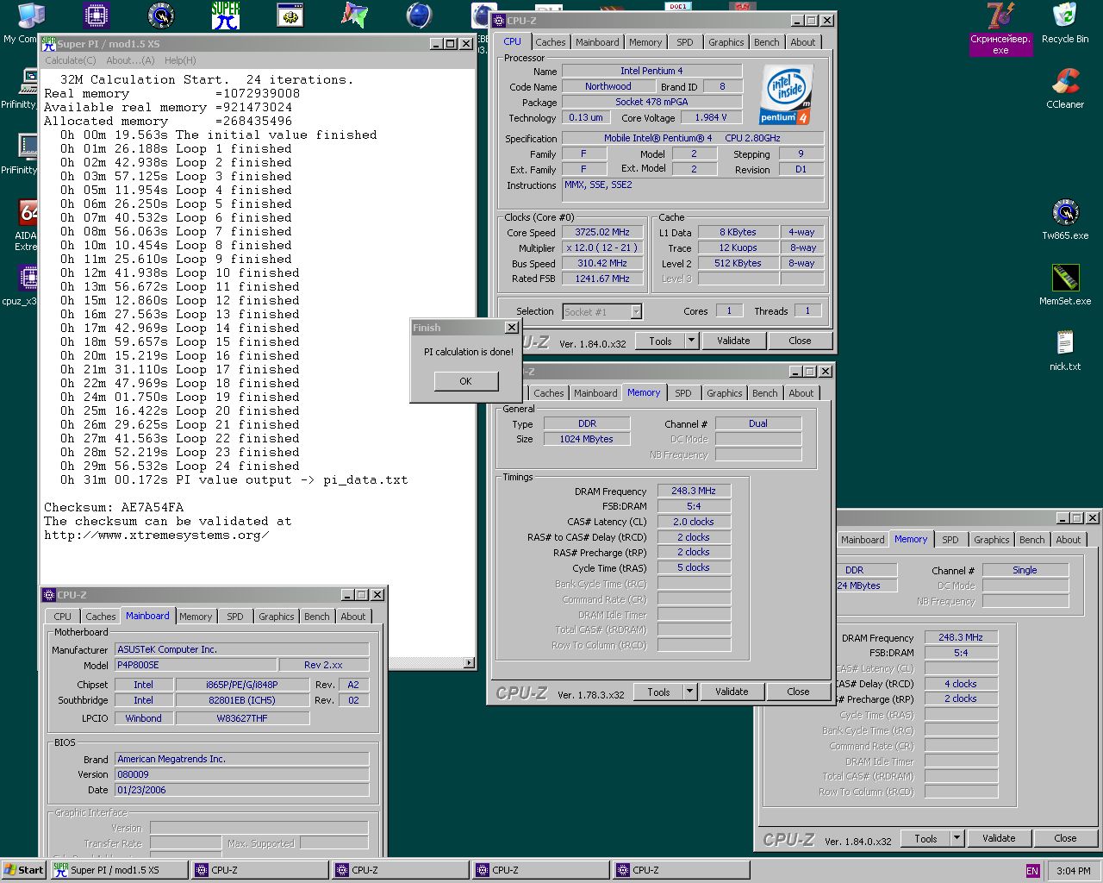Image resolution: width=1103 pixels, height=883 pixels.
Task: Expand the Tools arrow in CPU-Z 1.78.3 memory window
Action: 689,692
